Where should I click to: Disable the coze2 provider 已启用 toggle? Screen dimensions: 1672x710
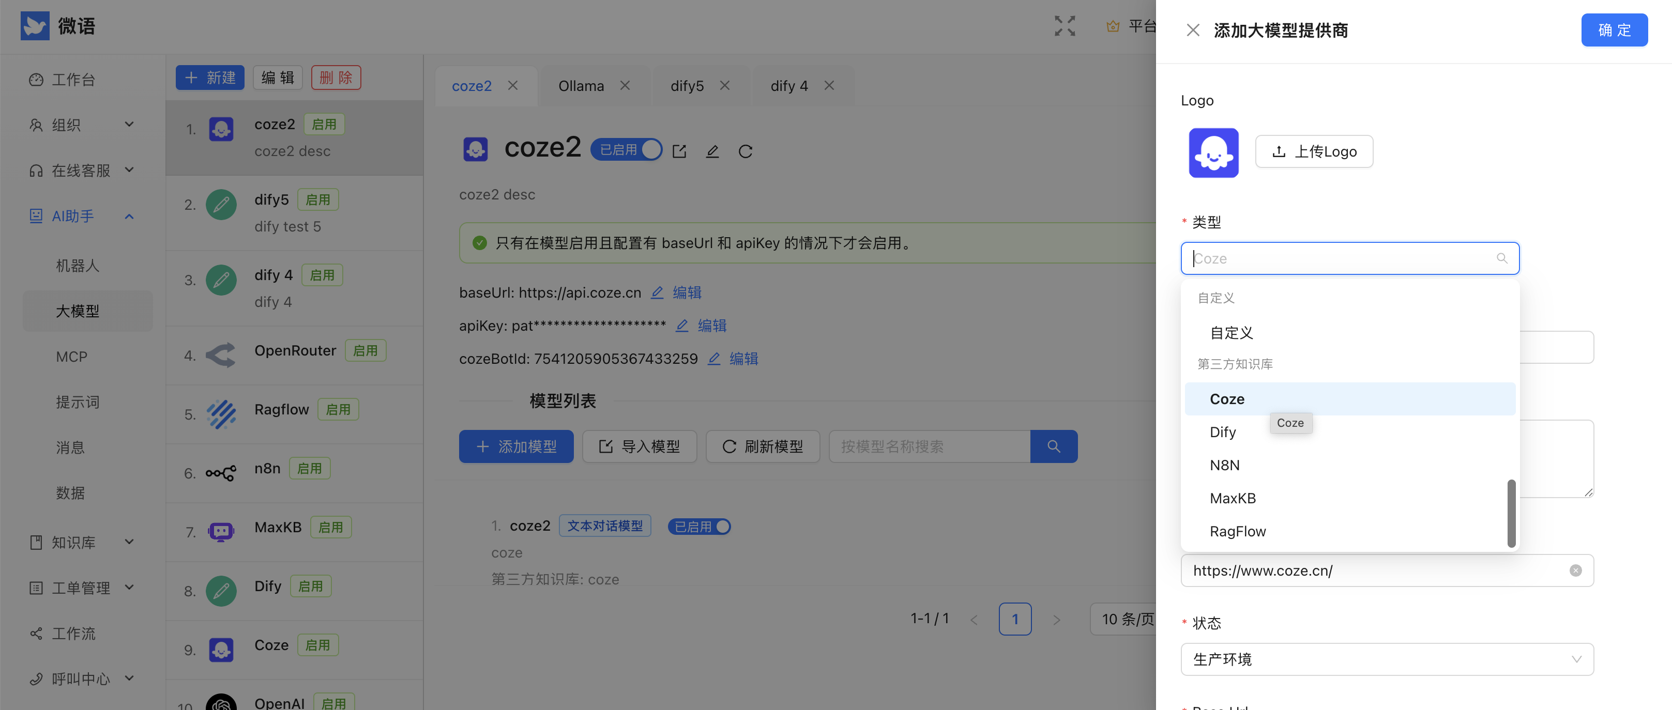pyautogui.click(x=652, y=149)
